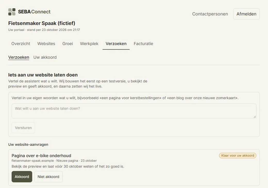Click the Klaar voor uw akkoord badge
Screen dimensions: 268x188
[x=238, y=156]
